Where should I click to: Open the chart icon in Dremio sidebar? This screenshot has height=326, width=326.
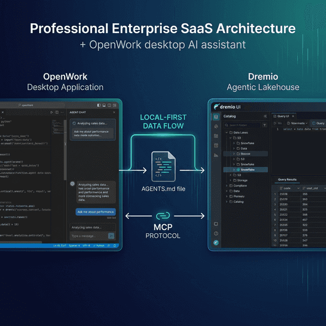point(216,155)
